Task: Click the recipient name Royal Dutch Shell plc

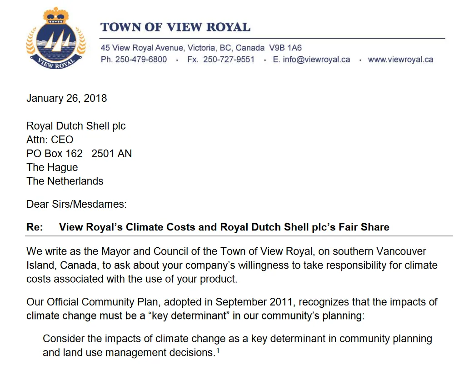Action: (x=76, y=126)
